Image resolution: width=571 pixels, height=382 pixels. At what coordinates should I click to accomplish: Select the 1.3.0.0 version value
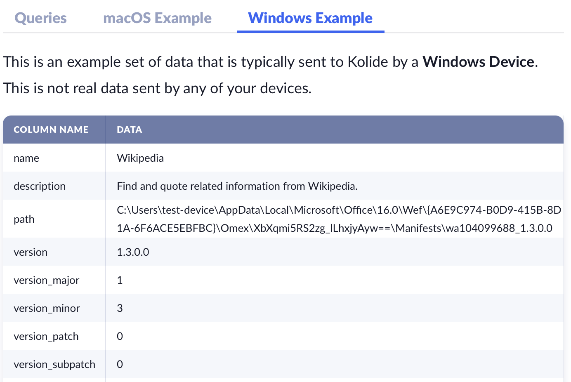click(133, 252)
